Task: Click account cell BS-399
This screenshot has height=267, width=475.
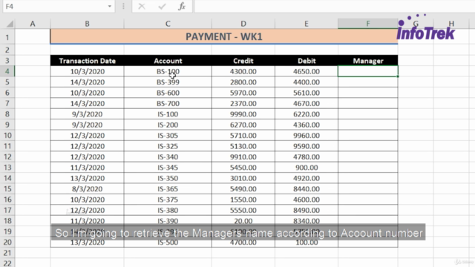Action: tap(168, 82)
